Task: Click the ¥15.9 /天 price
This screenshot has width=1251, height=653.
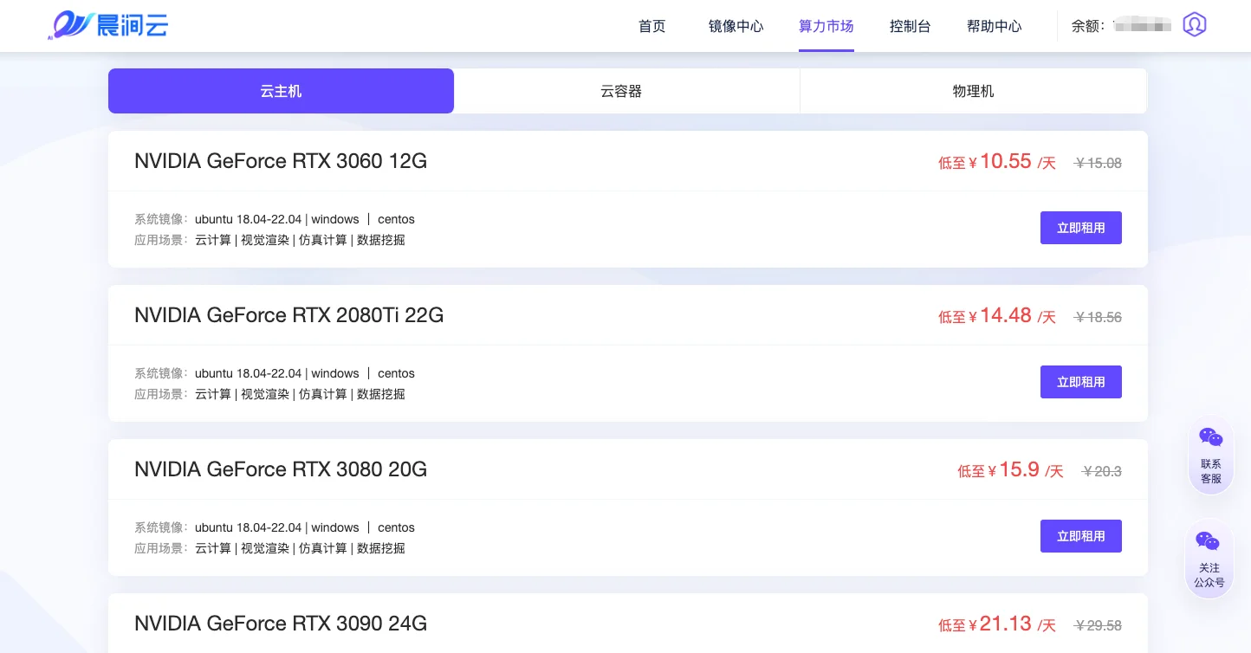Action: point(1010,469)
